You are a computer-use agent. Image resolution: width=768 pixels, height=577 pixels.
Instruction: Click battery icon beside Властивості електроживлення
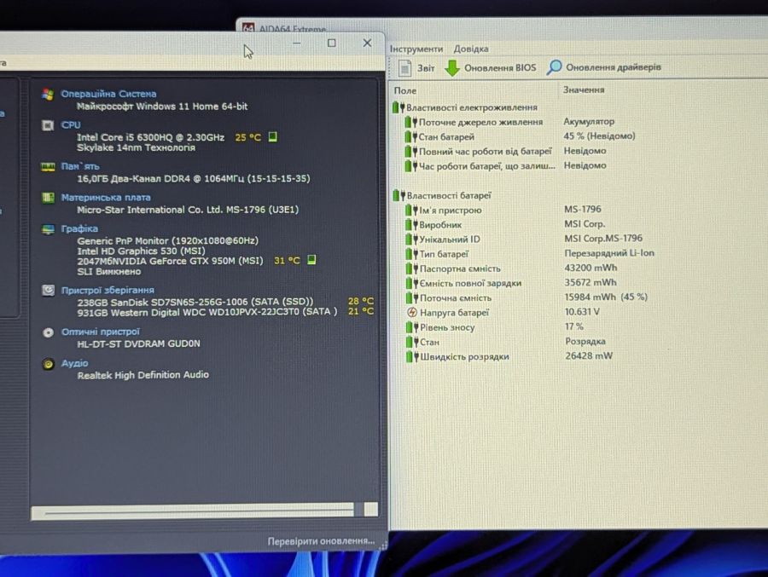pos(399,107)
